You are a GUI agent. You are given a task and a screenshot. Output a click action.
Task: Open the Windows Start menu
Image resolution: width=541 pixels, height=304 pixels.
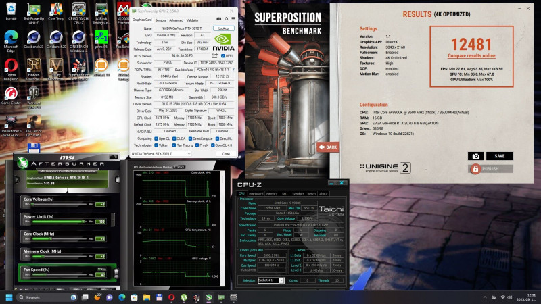[9, 297]
